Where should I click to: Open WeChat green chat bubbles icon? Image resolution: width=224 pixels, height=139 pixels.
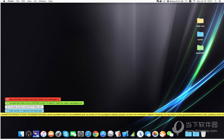170,134
